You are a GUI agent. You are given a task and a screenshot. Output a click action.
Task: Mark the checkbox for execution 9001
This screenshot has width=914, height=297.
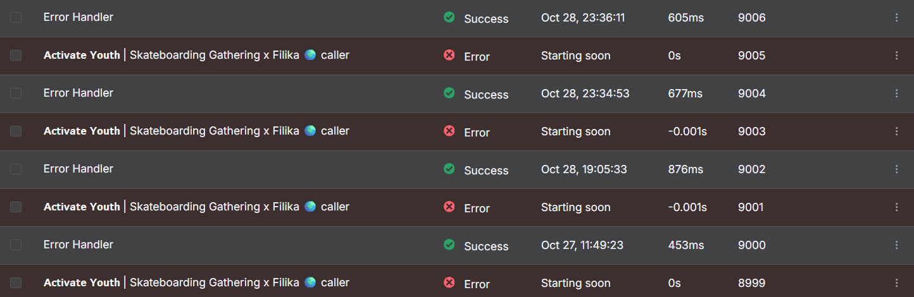click(16, 207)
